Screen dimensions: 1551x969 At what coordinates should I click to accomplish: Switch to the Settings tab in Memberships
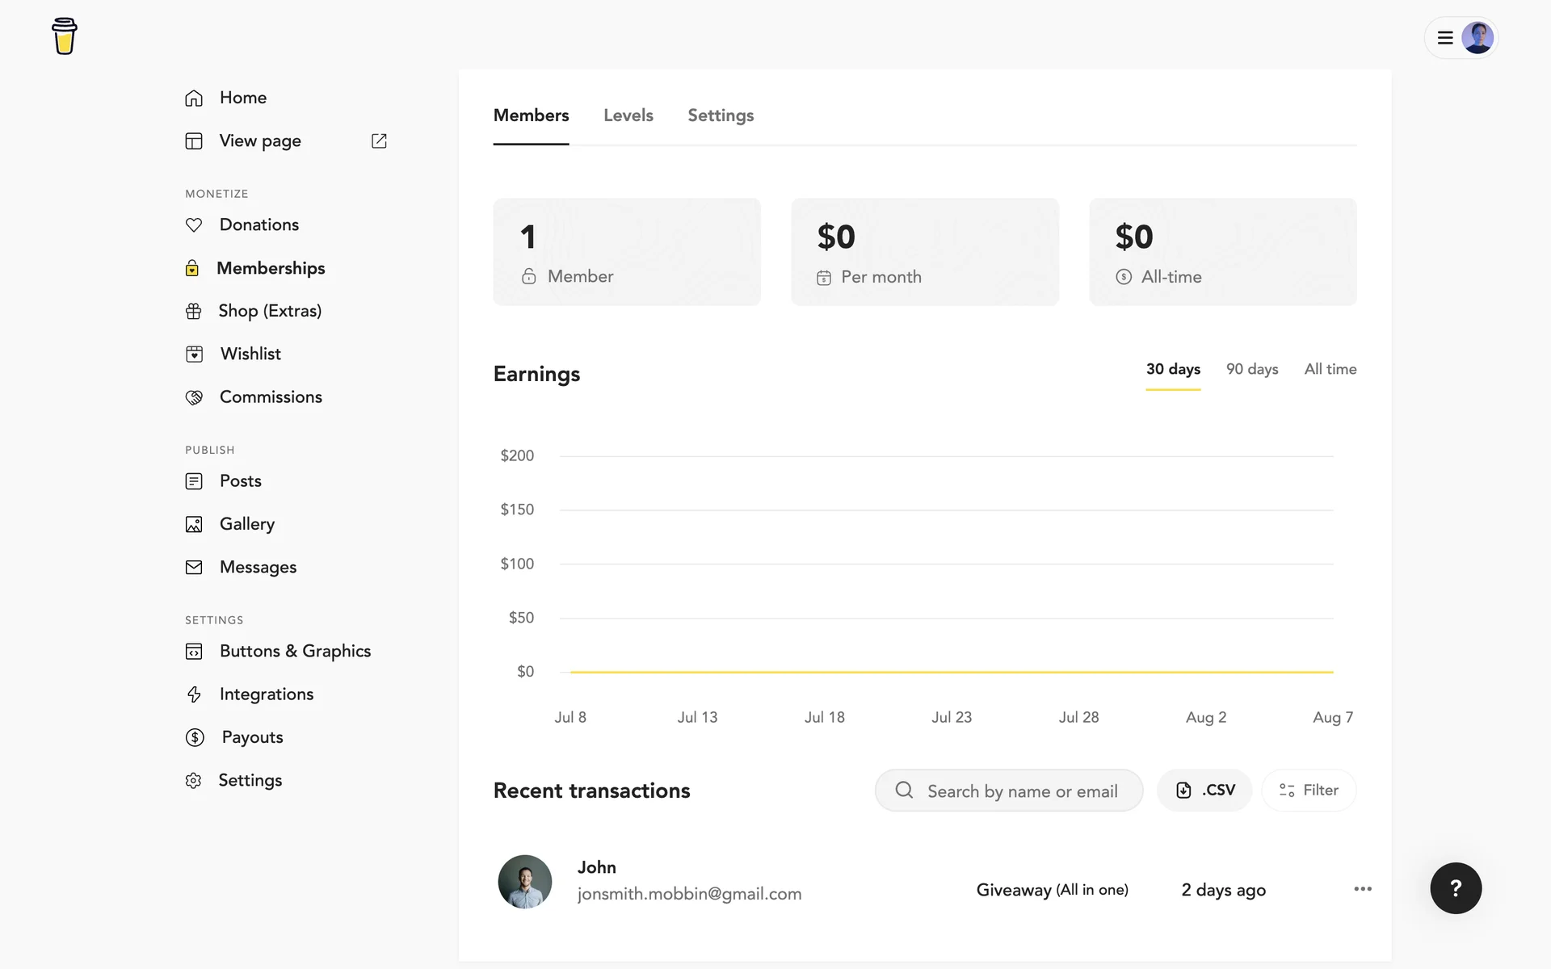click(x=721, y=115)
